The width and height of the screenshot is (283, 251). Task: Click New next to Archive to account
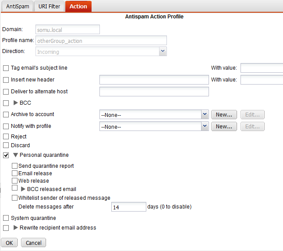click(x=224, y=115)
